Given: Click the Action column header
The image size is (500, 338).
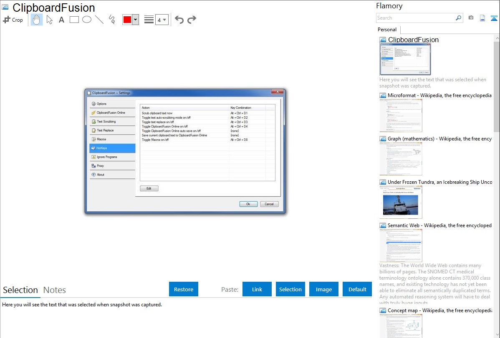Looking at the screenshot, I should [184, 108].
